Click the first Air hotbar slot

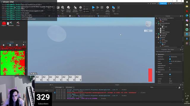39,78
